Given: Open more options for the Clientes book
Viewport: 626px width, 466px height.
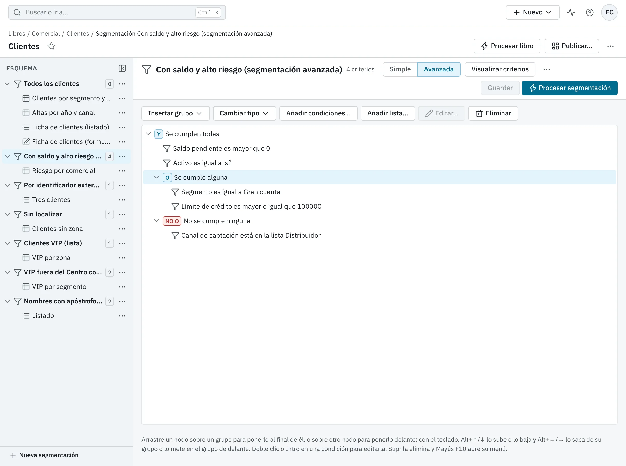Looking at the screenshot, I should 610,46.
